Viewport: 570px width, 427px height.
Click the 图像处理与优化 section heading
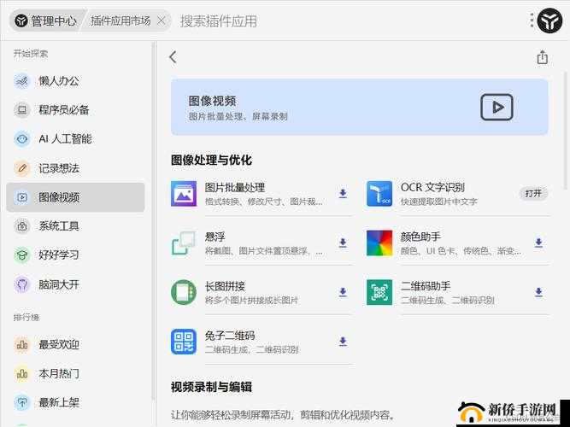tap(211, 160)
